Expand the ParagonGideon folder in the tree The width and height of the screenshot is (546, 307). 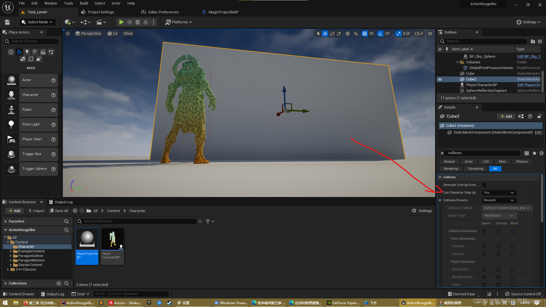point(11,256)
